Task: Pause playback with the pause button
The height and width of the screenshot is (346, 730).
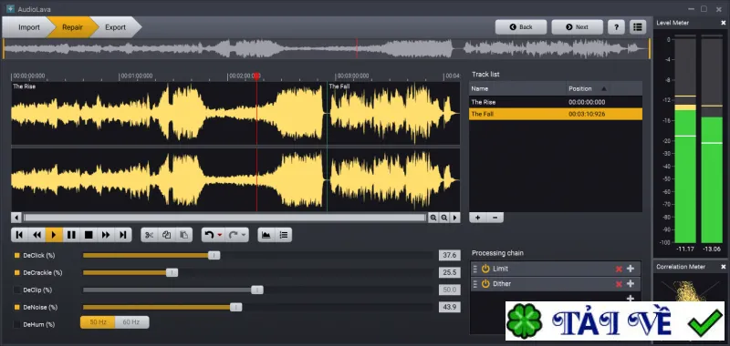Action: tap(71, 235)
